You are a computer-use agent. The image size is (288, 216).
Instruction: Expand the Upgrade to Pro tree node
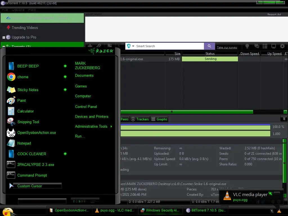coord(4,37)
